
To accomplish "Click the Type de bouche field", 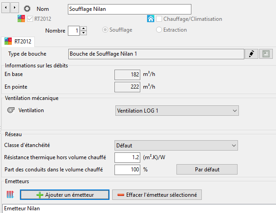I will click(156, 54).
